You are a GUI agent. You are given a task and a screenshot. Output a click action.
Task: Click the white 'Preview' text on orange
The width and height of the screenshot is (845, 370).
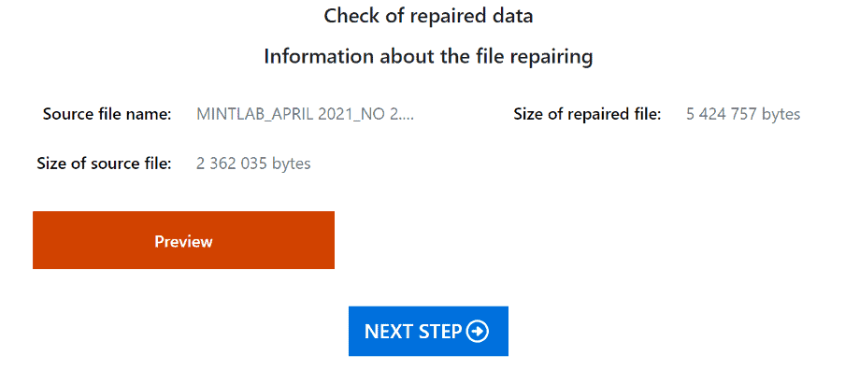pos(183,241)
